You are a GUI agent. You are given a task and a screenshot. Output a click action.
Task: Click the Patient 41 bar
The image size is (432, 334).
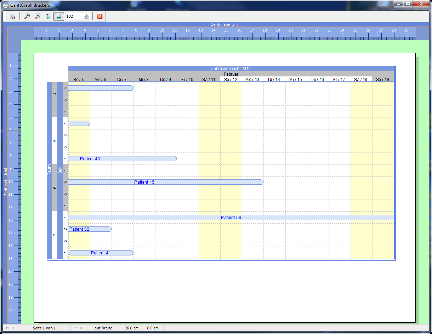point(101,253)
